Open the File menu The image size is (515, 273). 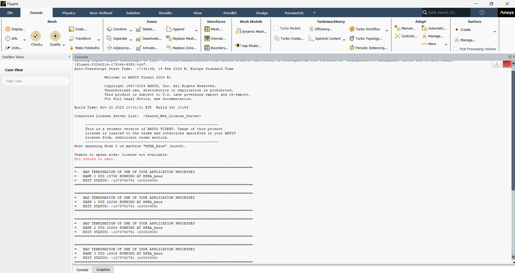(x=10, y=13)
